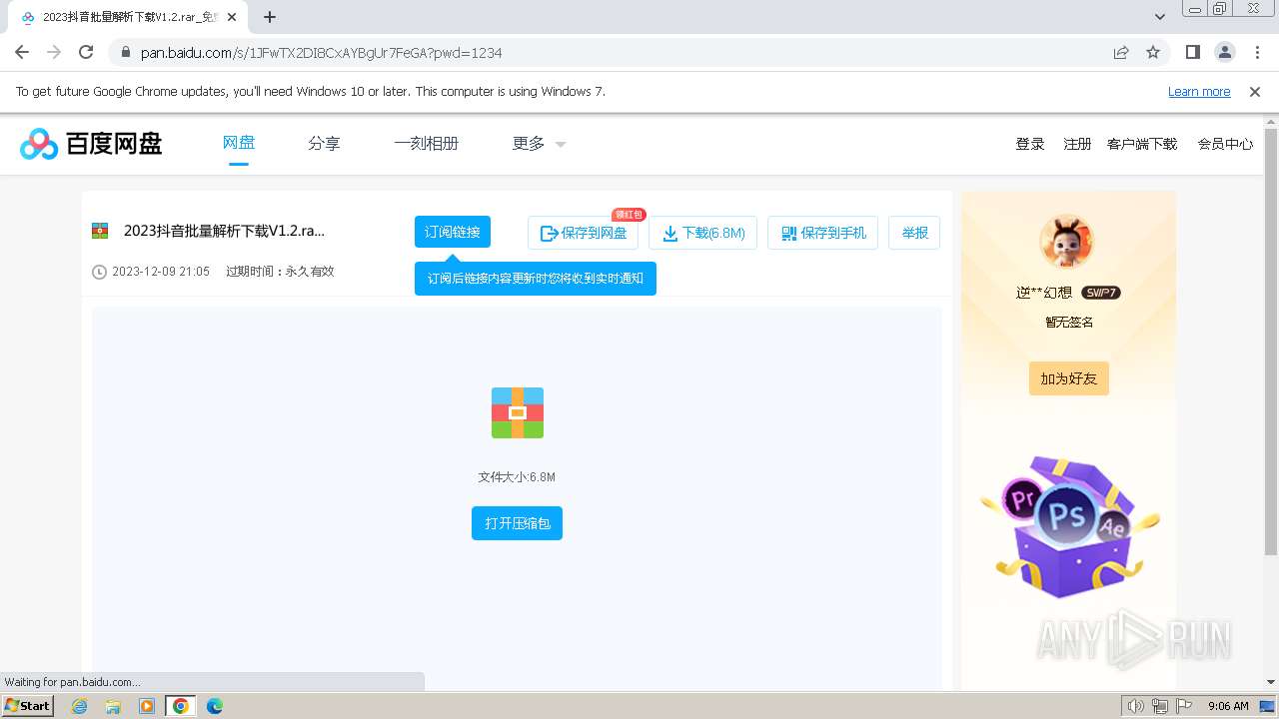Go back in Chrome

[22, 52]
